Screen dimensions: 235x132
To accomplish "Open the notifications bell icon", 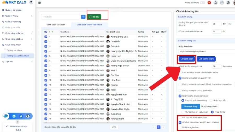I will coord(216,3).
